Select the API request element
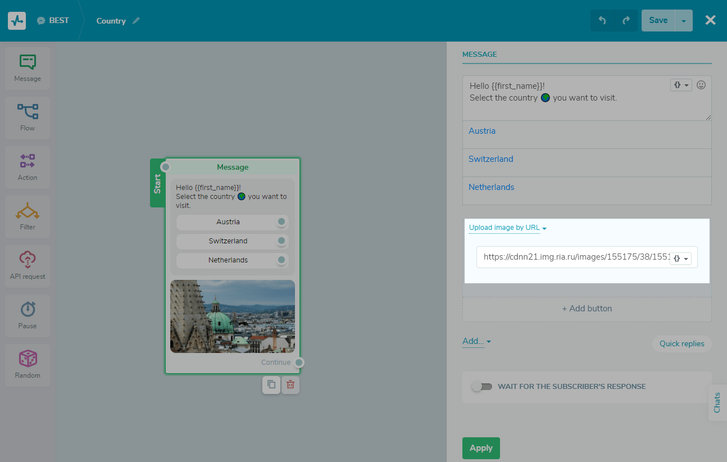Screen dimensions: 727x462 click(x=28, y=266)
